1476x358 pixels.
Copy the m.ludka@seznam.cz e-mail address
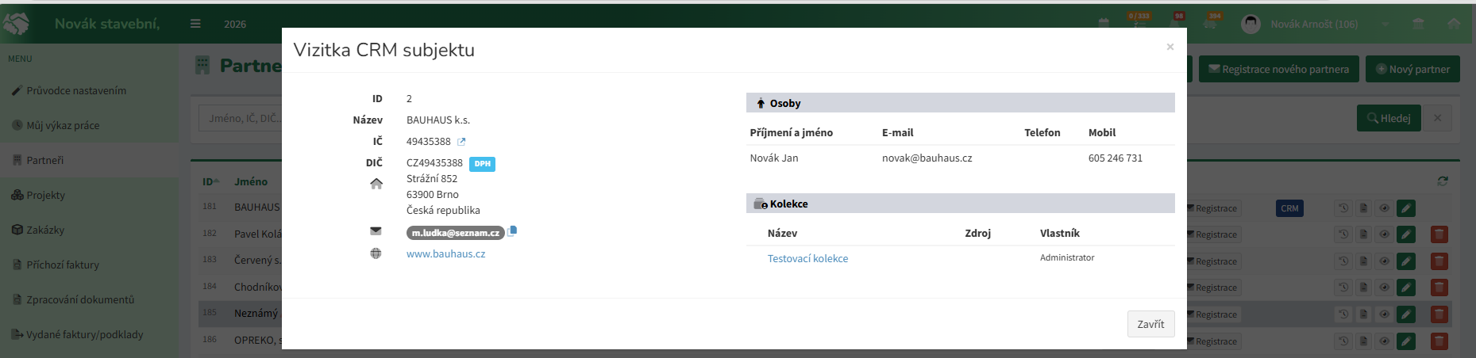coord(512,231)
